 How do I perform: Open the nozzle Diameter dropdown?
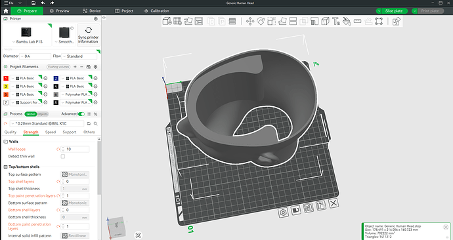pyautogui.click(x=35, y=56)
